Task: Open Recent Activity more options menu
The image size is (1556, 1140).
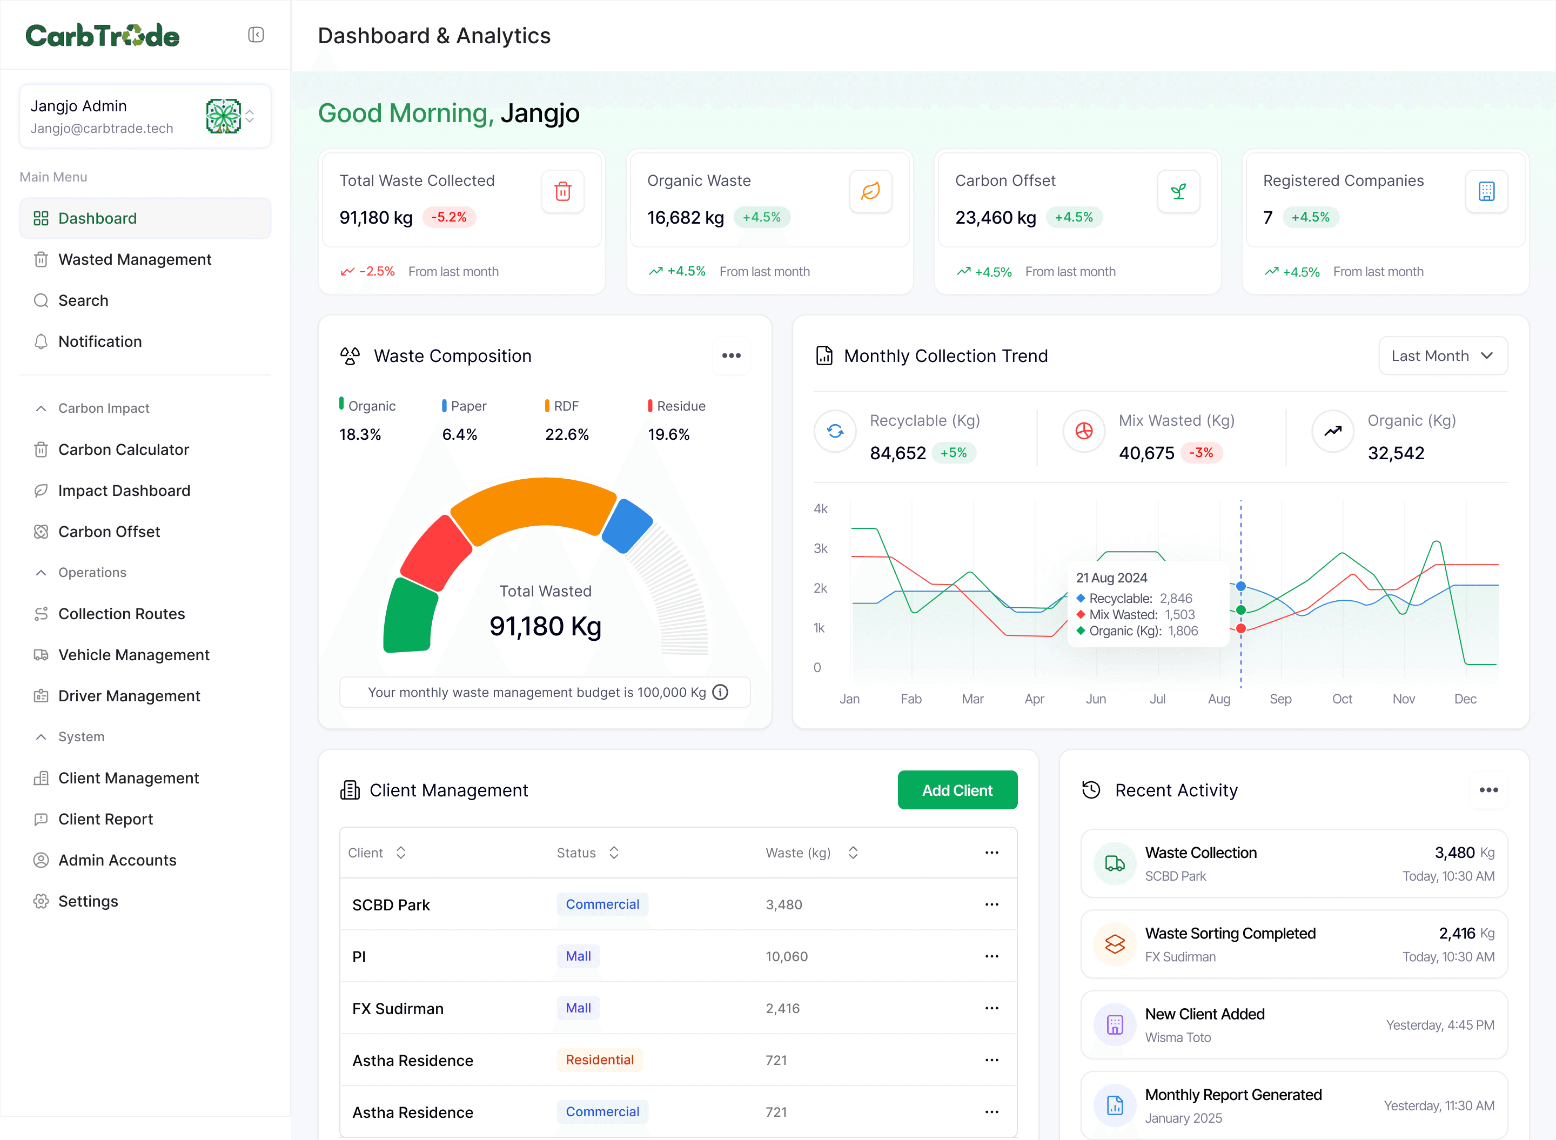Action: point(1488,790)
